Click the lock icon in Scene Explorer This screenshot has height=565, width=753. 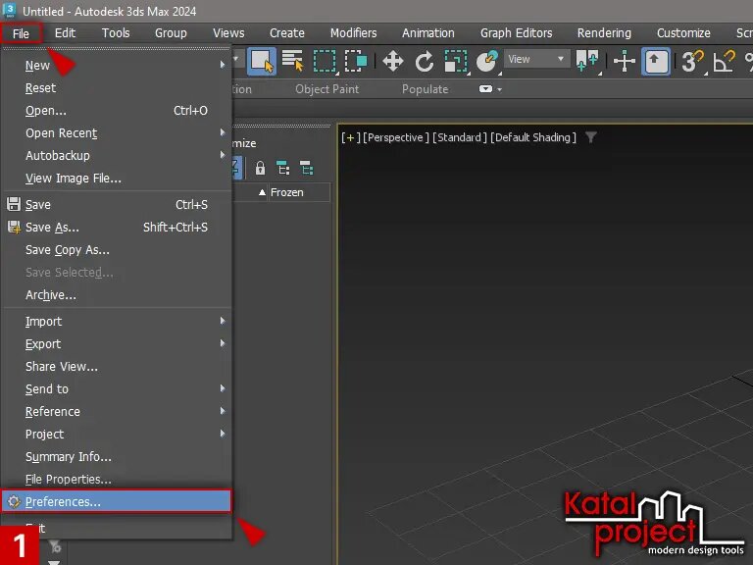coord(260,168)
